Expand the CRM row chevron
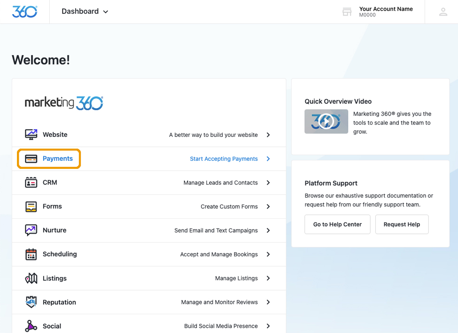 coord(268,182)
